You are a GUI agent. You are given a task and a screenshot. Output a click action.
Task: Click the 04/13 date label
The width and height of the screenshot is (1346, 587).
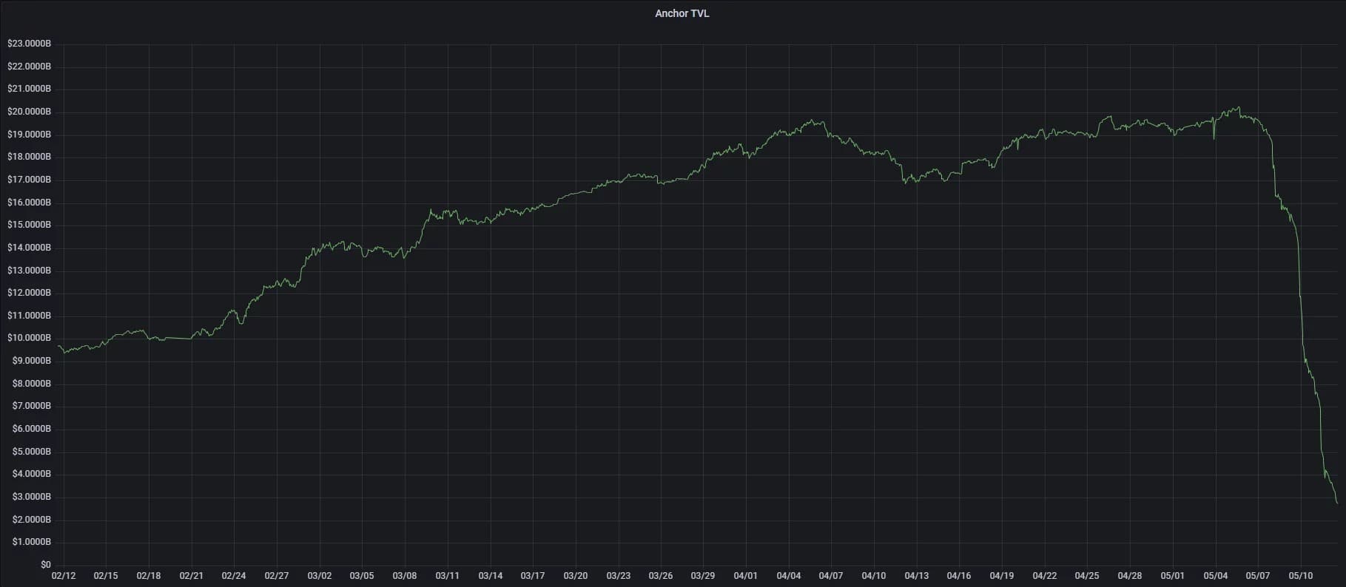click(917, 576)
